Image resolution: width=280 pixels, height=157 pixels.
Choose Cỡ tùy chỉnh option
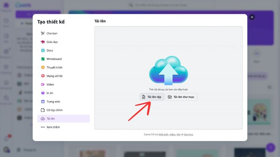(x=64, y=110)
